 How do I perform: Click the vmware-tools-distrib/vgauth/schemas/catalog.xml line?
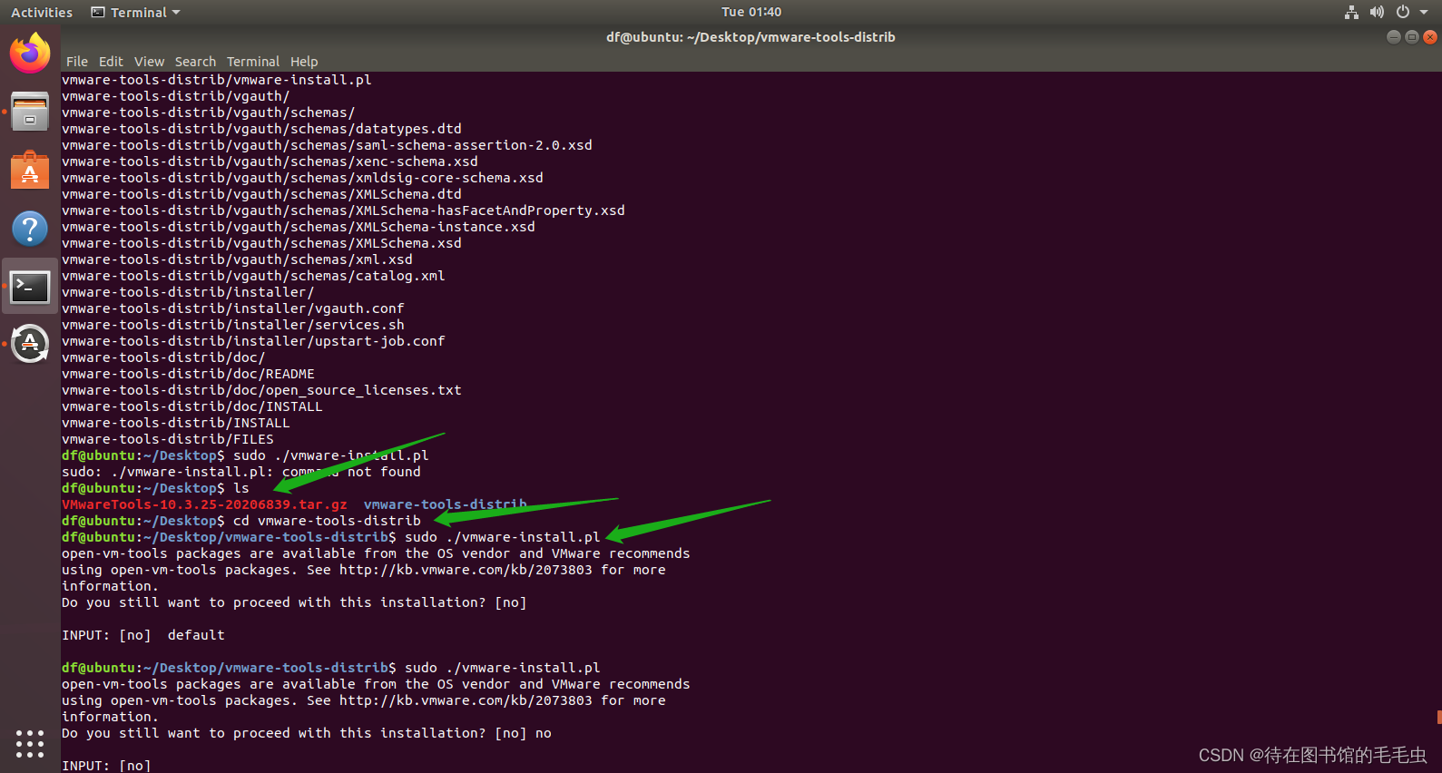[x=253, y=276]
